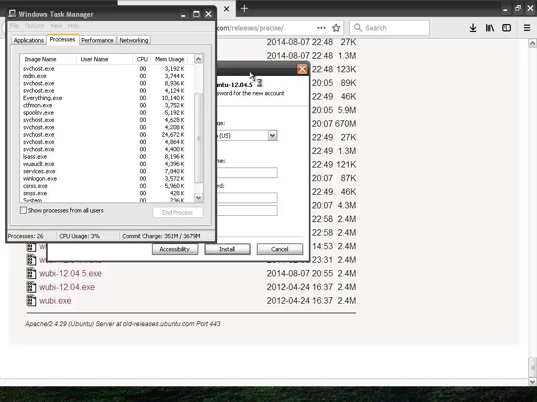537x402 pixels.
Task: Bookmark this page with star icon
Action: pyautogui.click(x=336, y=28)
